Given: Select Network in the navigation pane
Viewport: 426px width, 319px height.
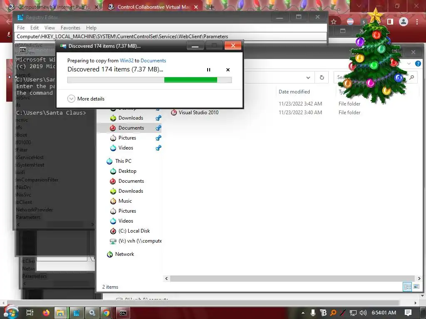Looking at the screenshot, I should coord(124,254).
